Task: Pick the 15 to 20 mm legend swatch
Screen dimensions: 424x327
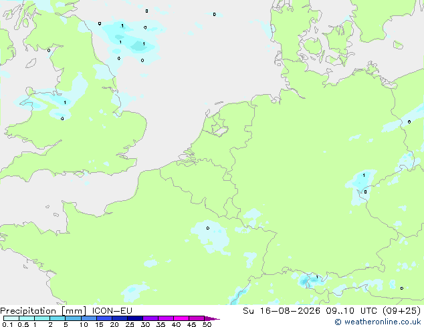Action: (x=104, y=318)
